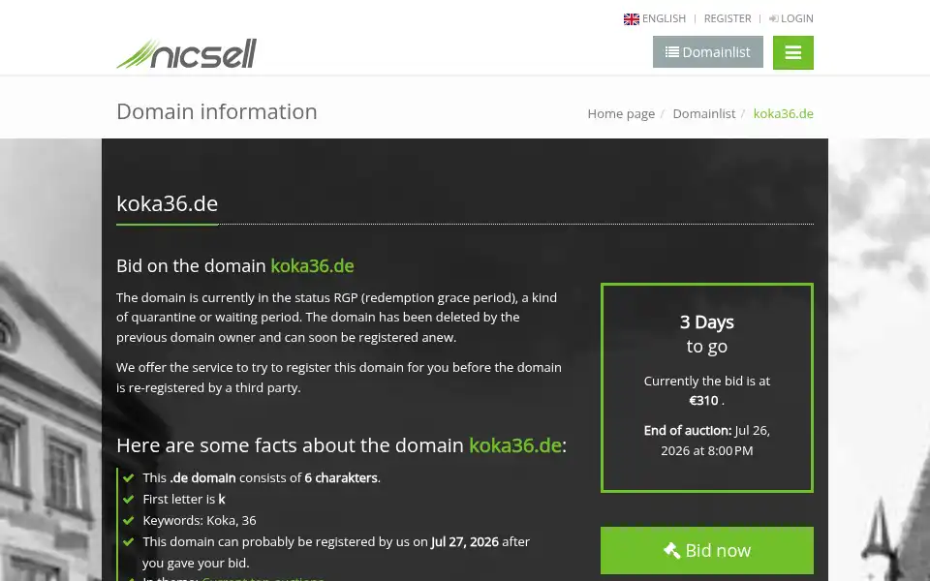Click the Domain information heading
Image resolution: width=930 pixels, height=581 pixels.
click(x=216, y=111)
